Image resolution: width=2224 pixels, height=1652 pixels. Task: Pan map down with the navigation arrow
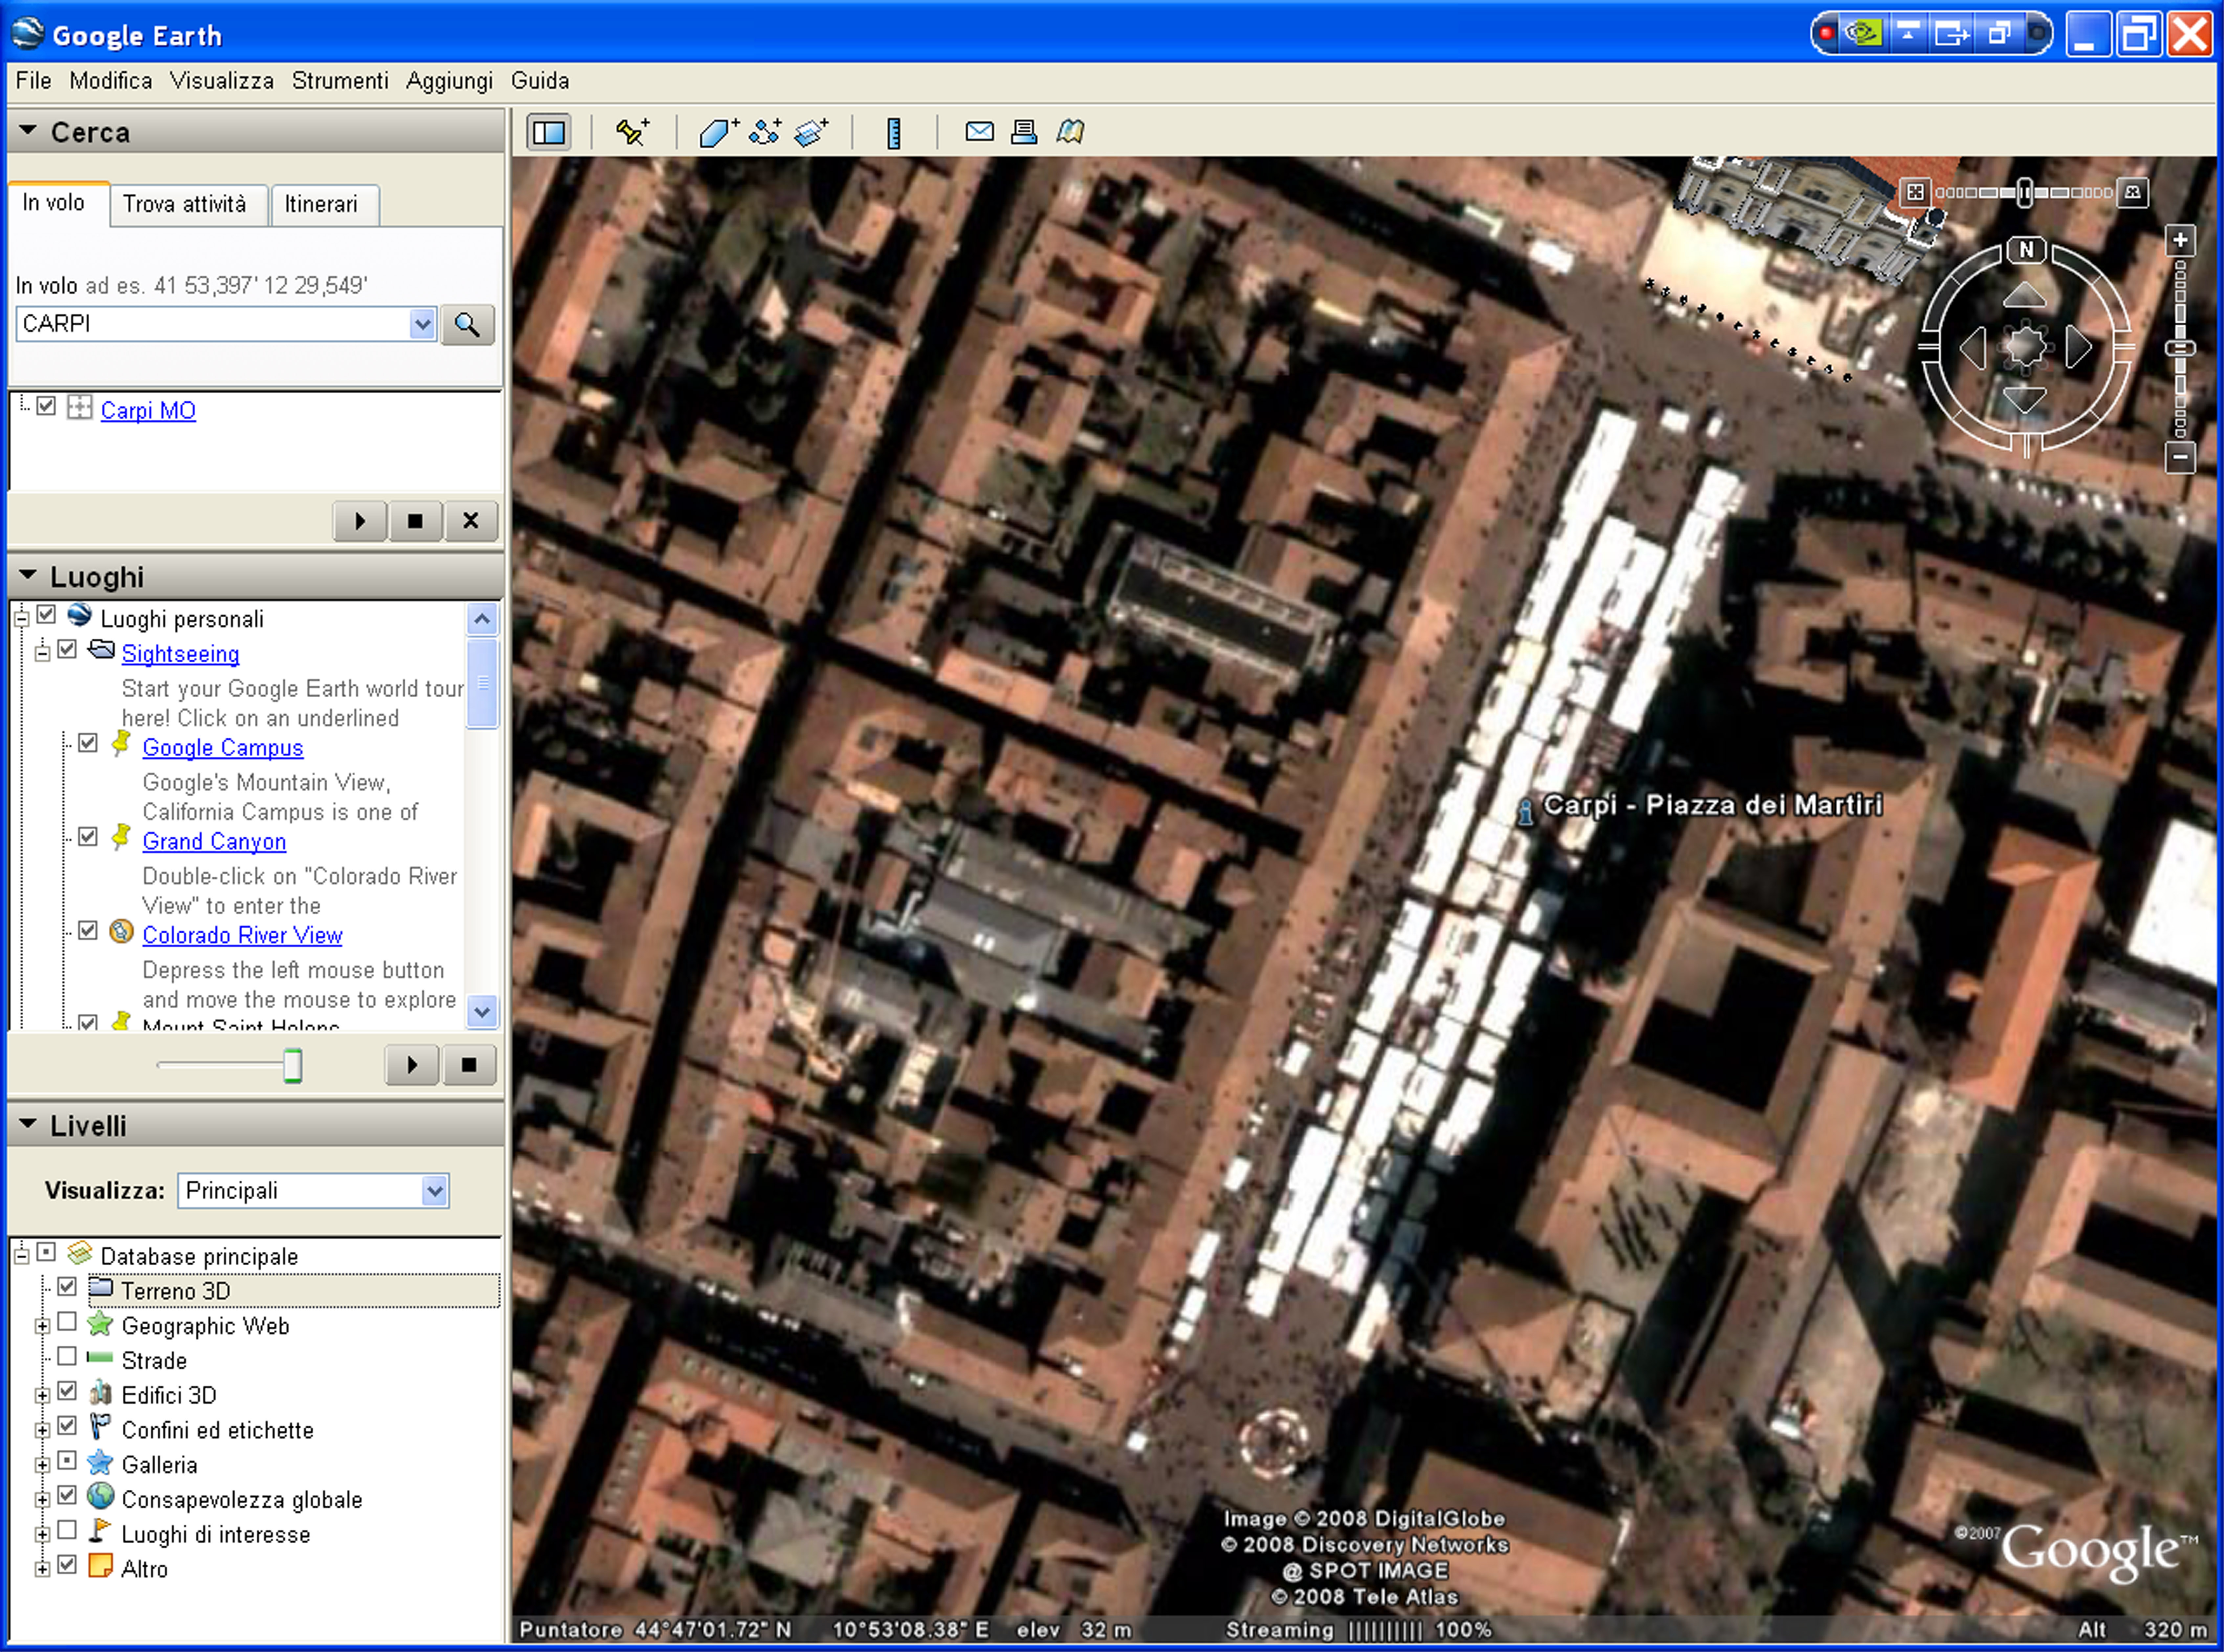tap(2025, 400)
